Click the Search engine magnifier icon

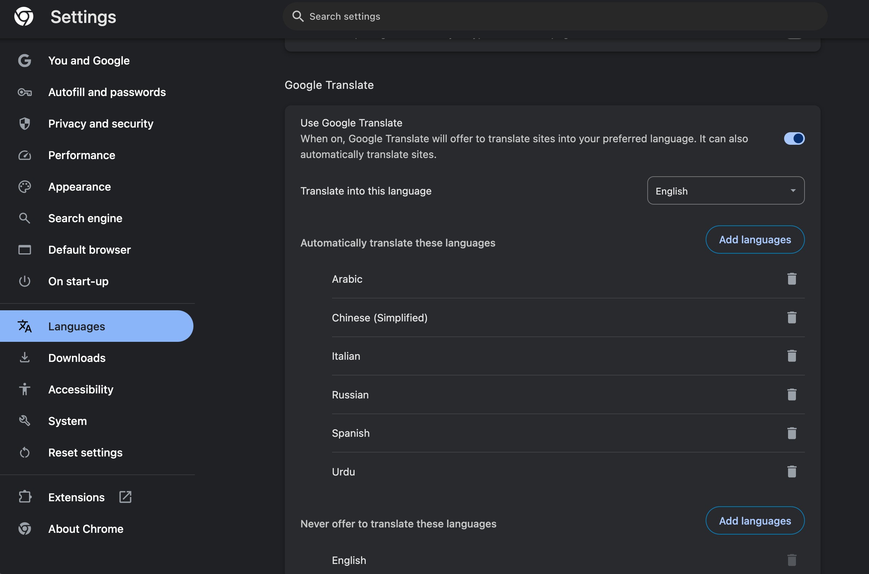(x=24, y=218)
